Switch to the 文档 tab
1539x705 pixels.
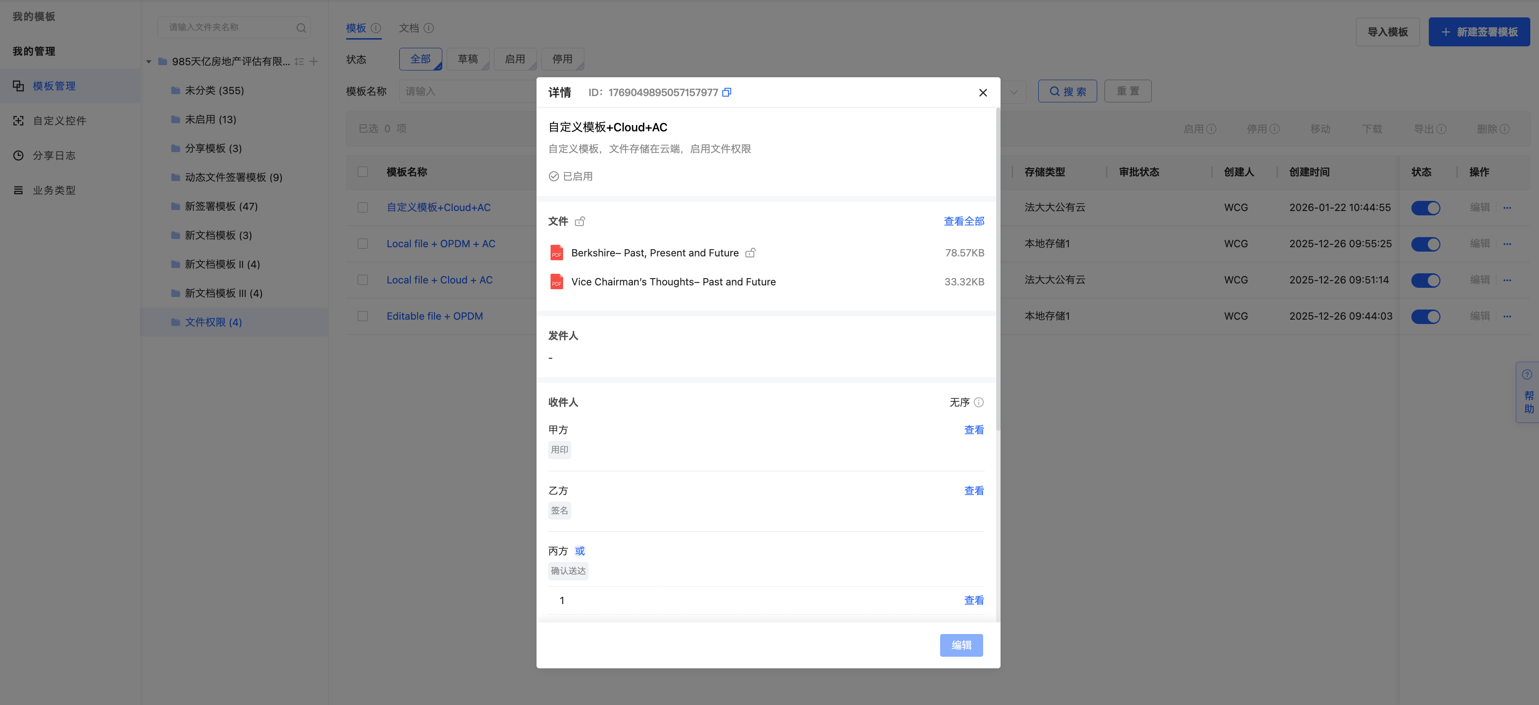tap(409, 28)
